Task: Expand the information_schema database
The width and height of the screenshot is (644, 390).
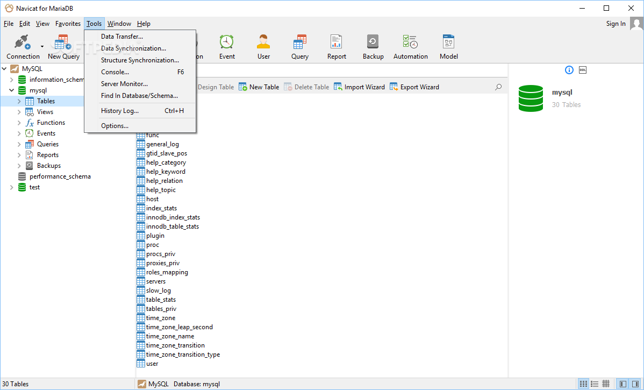Action: [x=11, y=79]
